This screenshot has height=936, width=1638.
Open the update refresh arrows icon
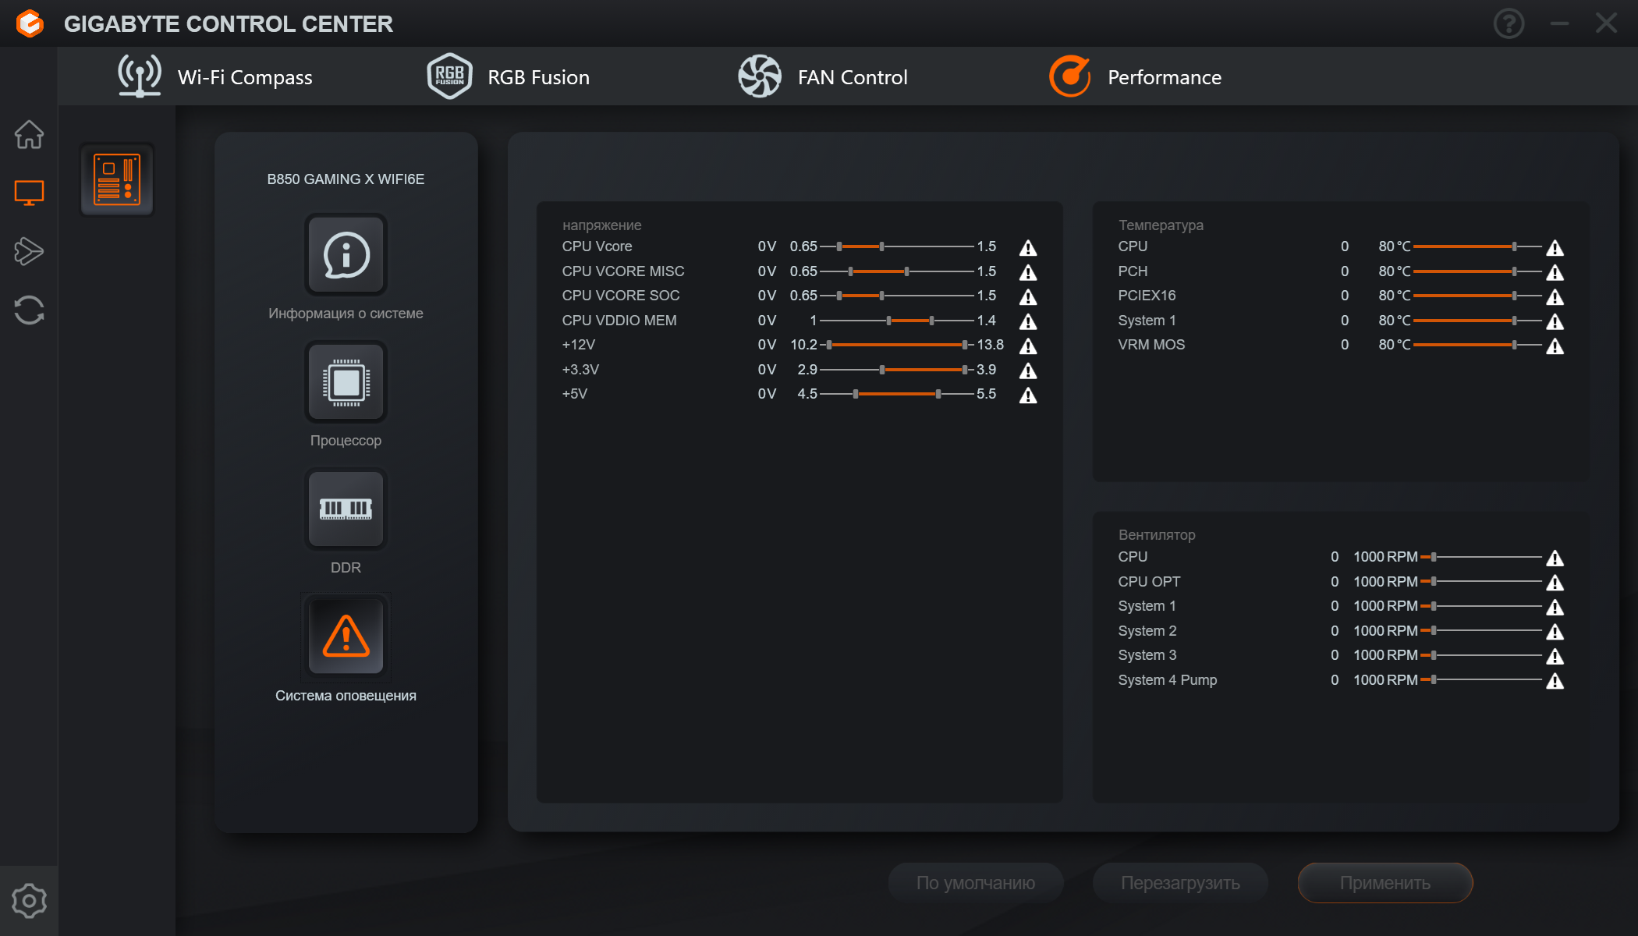pos(29,310)
